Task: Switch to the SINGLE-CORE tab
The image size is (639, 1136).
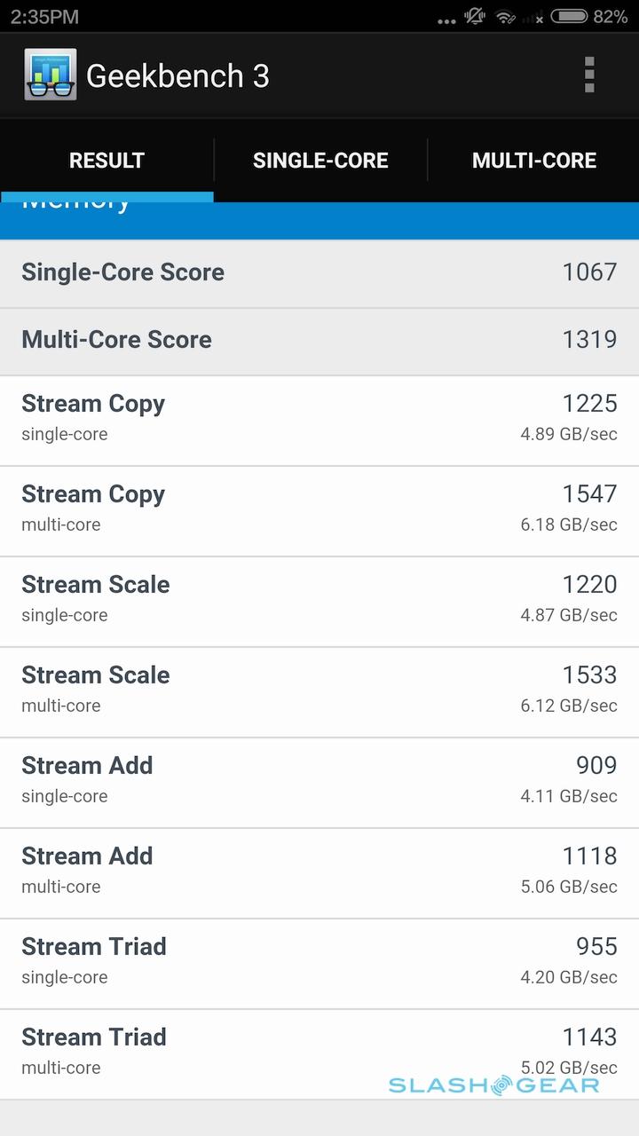Action: tap(320, 161)
